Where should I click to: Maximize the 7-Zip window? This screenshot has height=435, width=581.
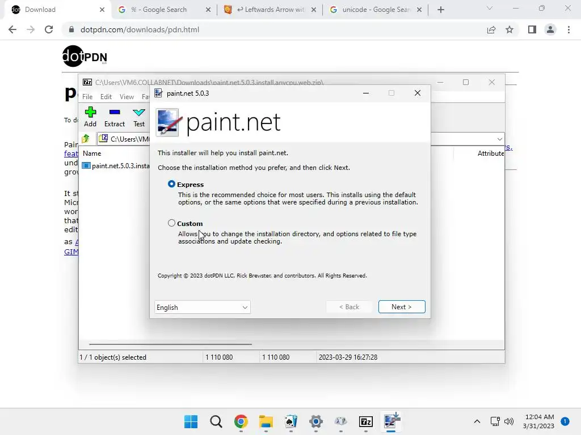[466, 82]
